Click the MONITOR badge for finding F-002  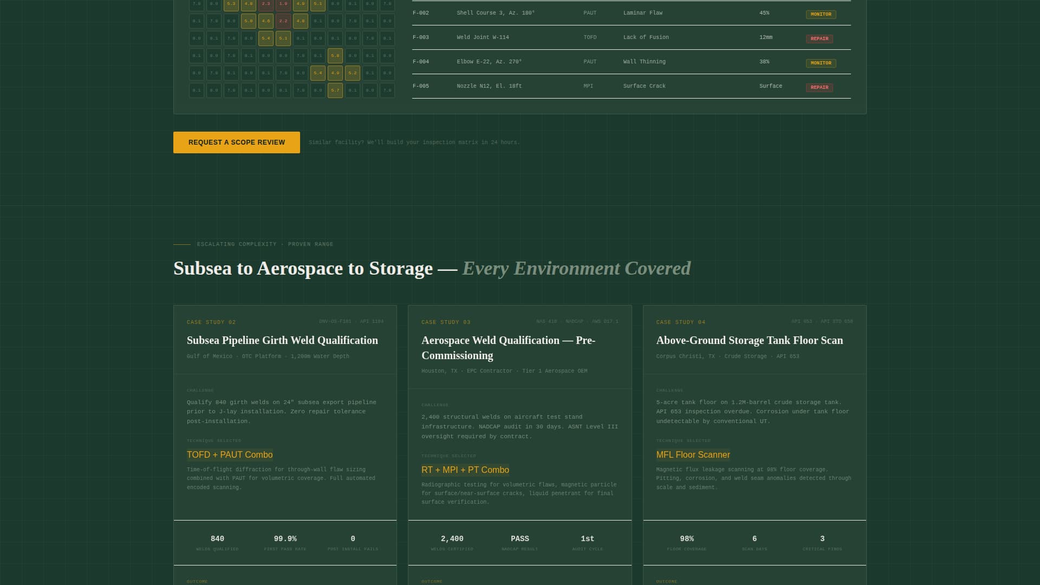tap(821, 15)
